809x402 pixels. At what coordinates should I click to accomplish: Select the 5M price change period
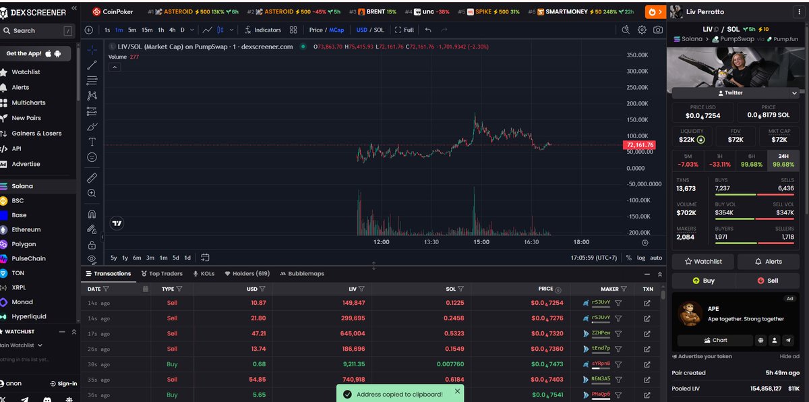(x=687, y=161)
